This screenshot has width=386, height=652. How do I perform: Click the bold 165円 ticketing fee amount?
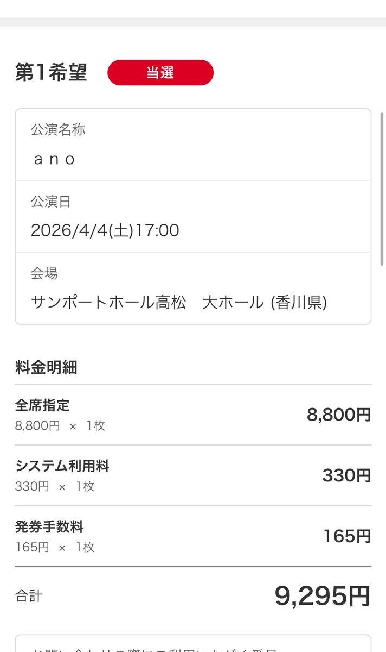coord(347,536)
